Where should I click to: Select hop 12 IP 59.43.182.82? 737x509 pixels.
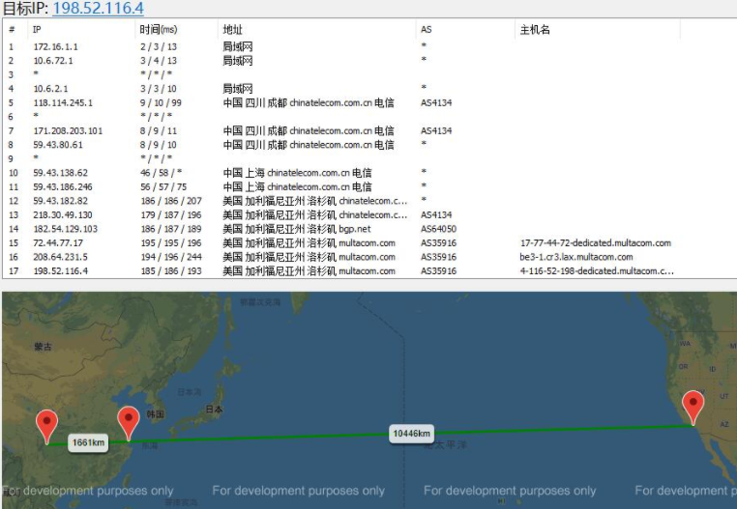(60, 201)
